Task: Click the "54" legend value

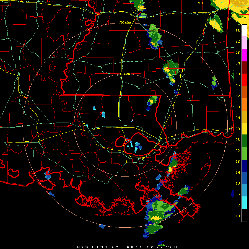Action: [238, 63]
